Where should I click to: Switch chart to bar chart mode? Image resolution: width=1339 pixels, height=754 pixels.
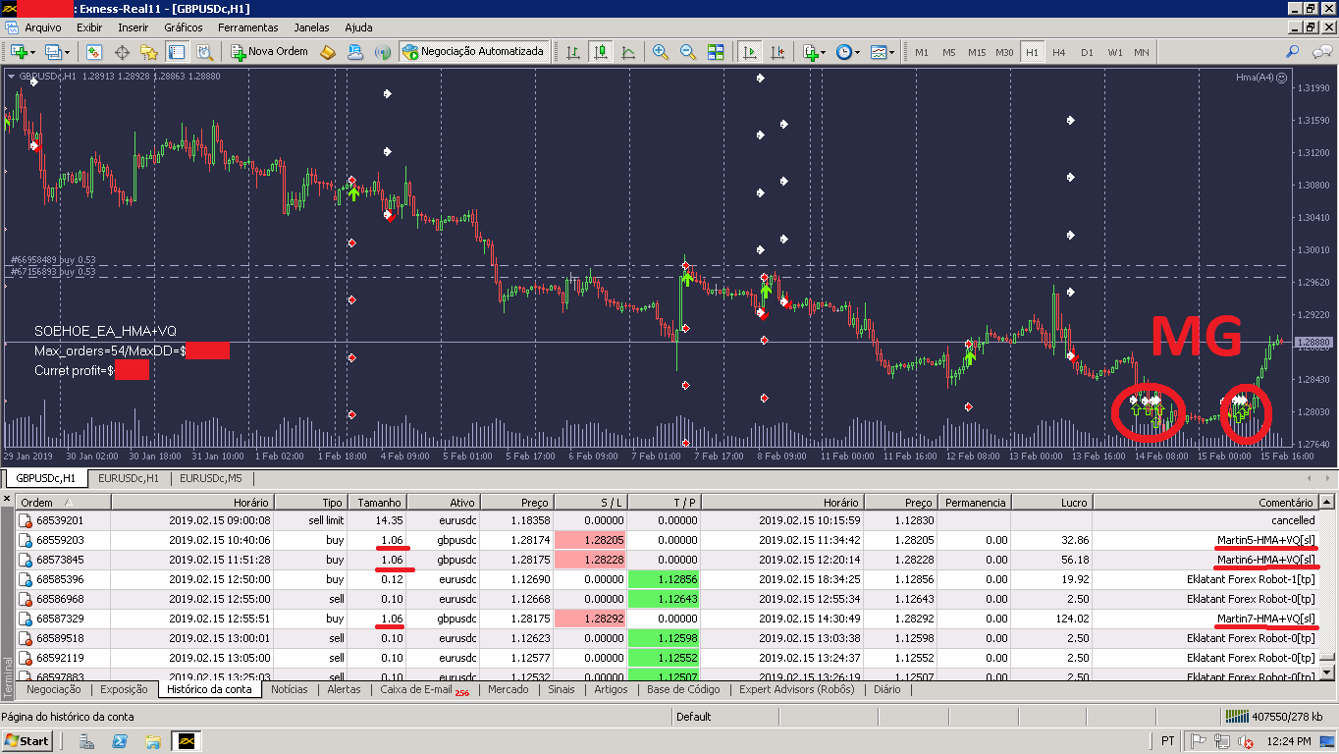pyautogui.click(x=573, y=52)
